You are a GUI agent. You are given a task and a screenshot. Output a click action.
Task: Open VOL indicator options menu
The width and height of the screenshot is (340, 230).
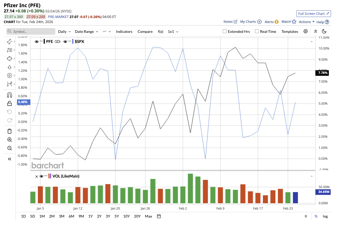tap(46, 176)
